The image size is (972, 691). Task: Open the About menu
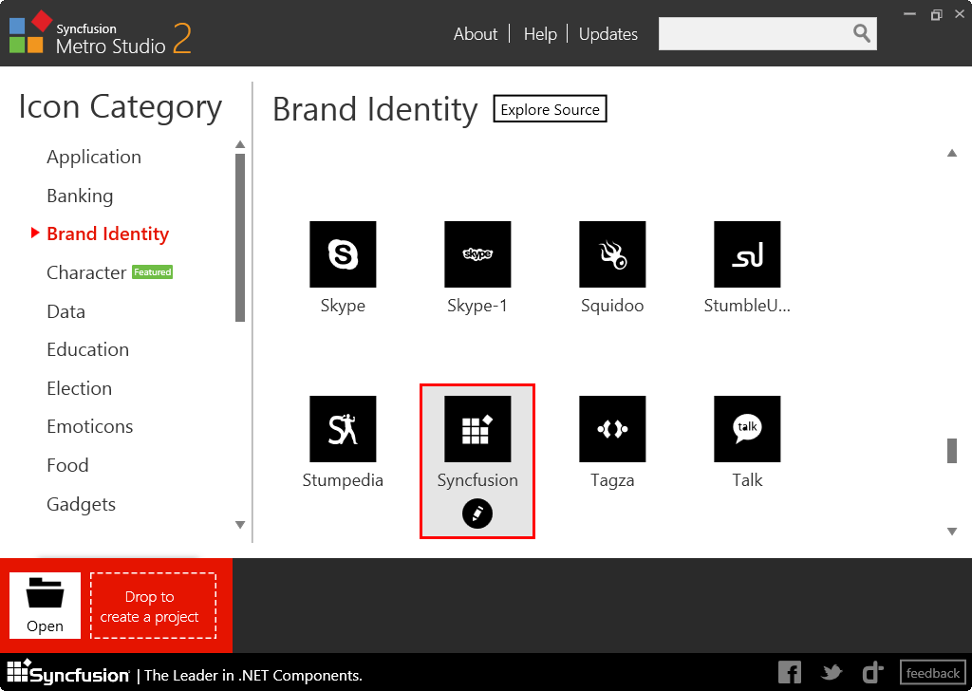(x=476, y=34)
